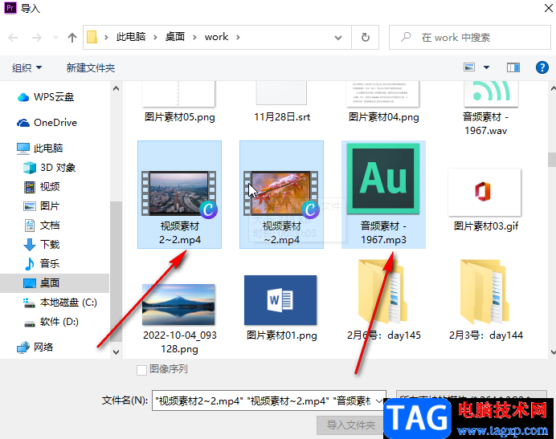Click the sidebar vertical scrollbar thumb
This screenshot has height=439, width=556.
116,272
